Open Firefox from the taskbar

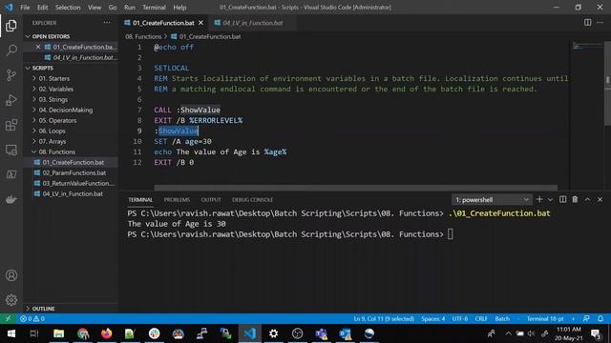(106, 333)
